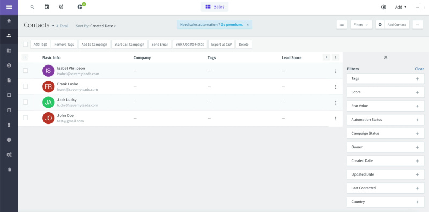The image size is (429, 212).
Task: Expand the Created Date filter
Action: coord(386,161)
